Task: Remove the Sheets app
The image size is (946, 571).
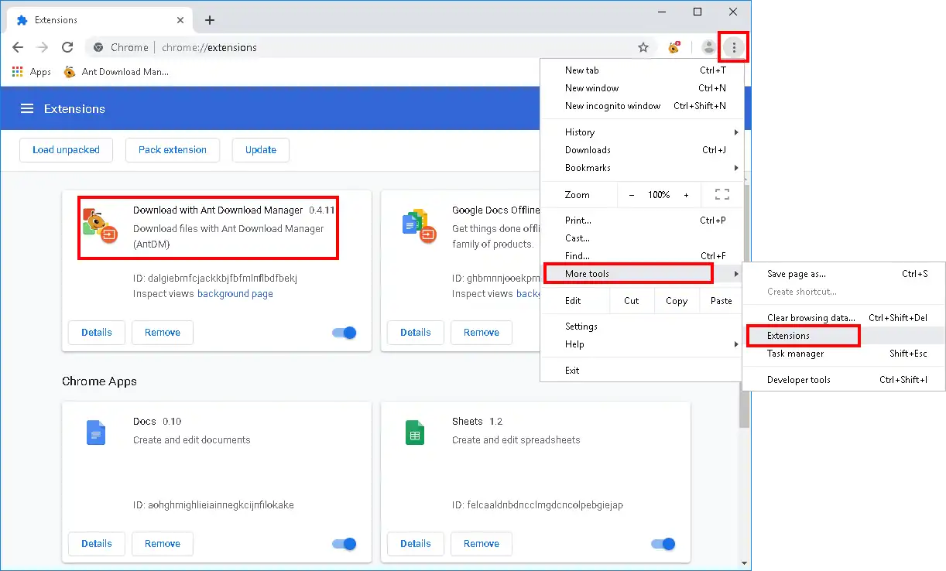Action: (482, 544)
